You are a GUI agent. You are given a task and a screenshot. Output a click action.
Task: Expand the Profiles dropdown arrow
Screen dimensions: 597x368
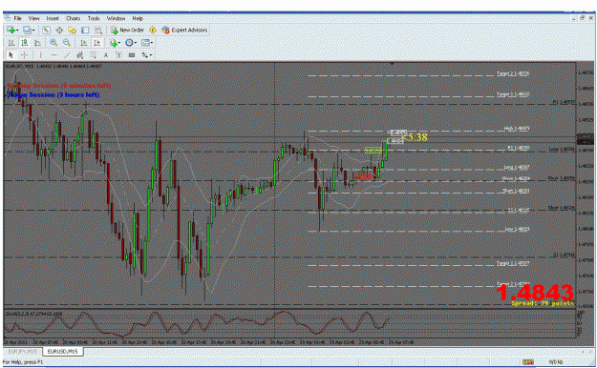click(x=33, y=31)
